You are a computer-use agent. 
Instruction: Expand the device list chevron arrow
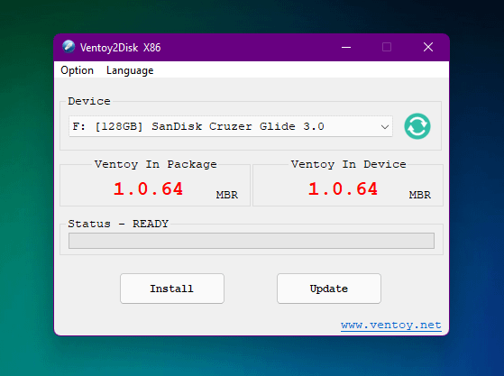(x=385, y=126)
